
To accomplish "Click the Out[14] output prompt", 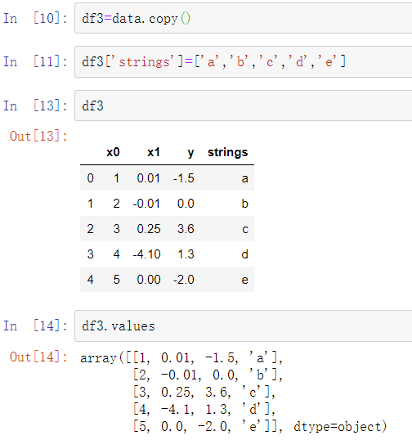I will (x=38, y=357).
